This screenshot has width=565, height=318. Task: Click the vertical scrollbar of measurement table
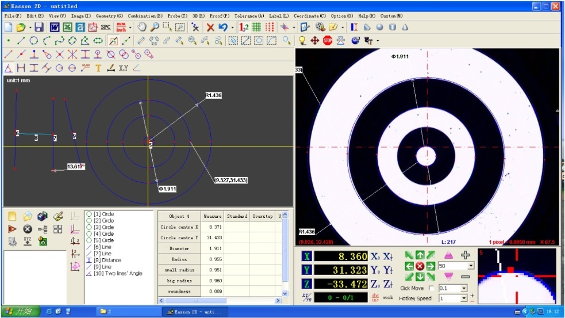pos(285,254)
